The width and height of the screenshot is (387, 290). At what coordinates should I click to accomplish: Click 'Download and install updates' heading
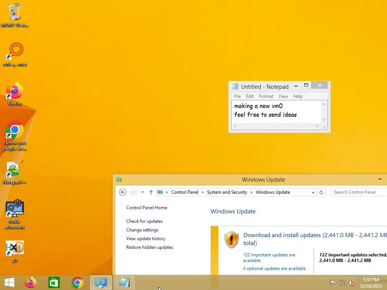pos(315,239)
